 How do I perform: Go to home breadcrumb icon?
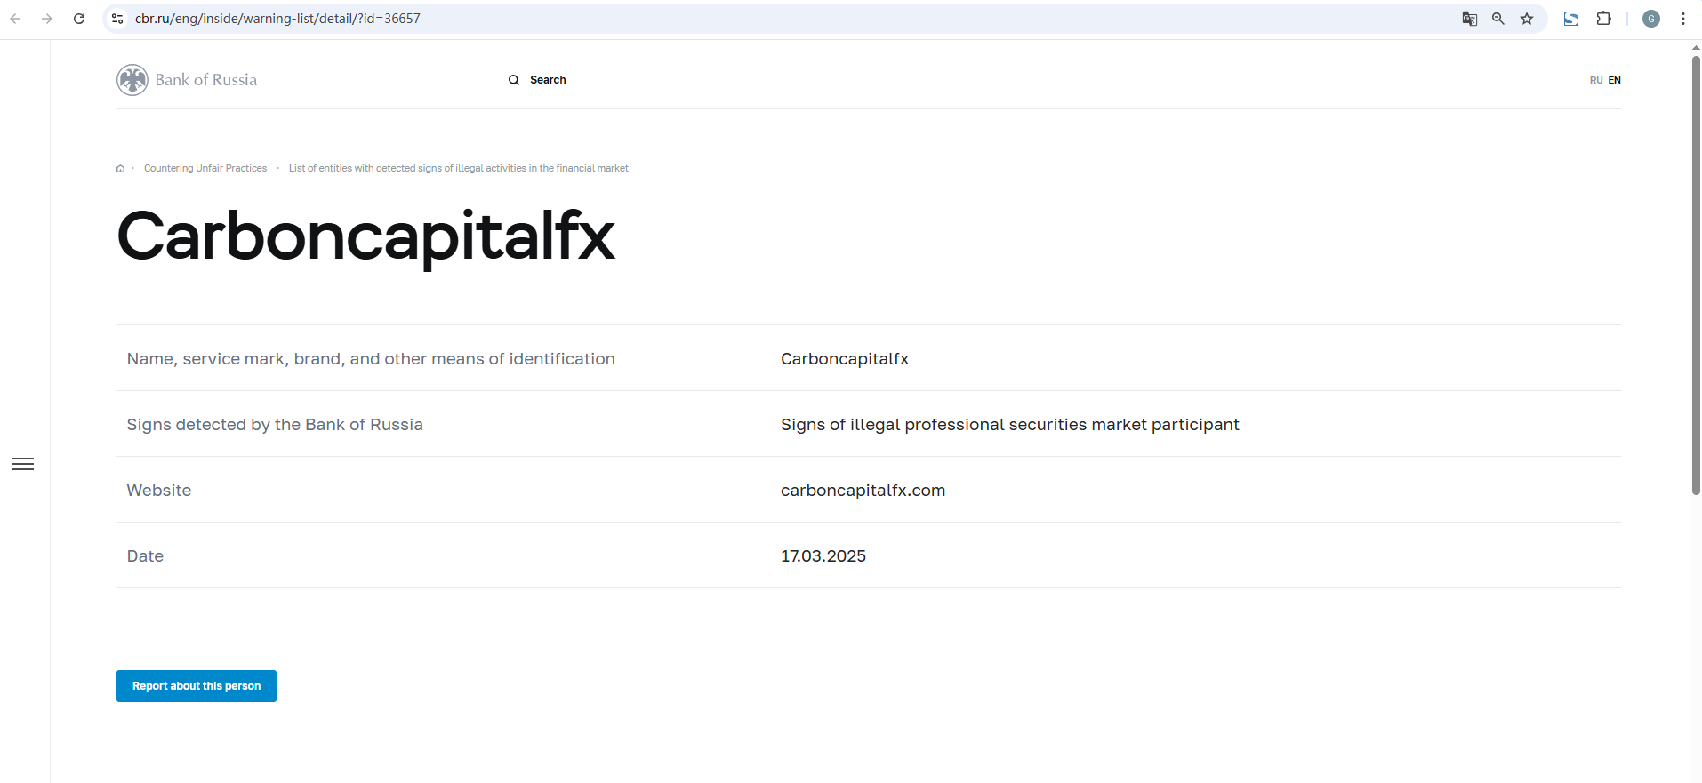[x=121, y=169]
